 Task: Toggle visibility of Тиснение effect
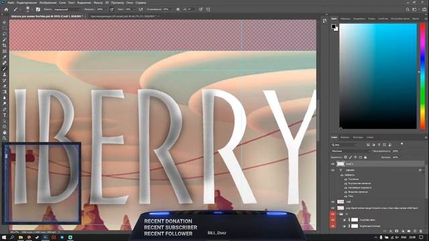tap(346, 179)
